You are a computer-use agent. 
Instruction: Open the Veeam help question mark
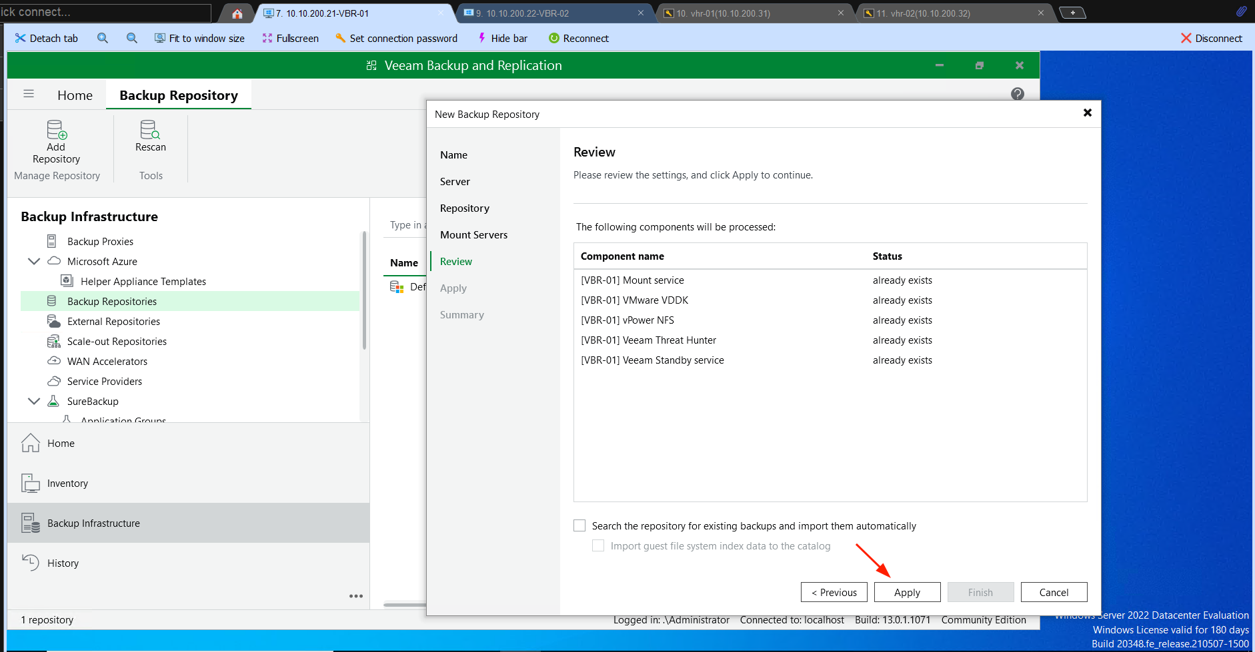tap(1018, 94)
